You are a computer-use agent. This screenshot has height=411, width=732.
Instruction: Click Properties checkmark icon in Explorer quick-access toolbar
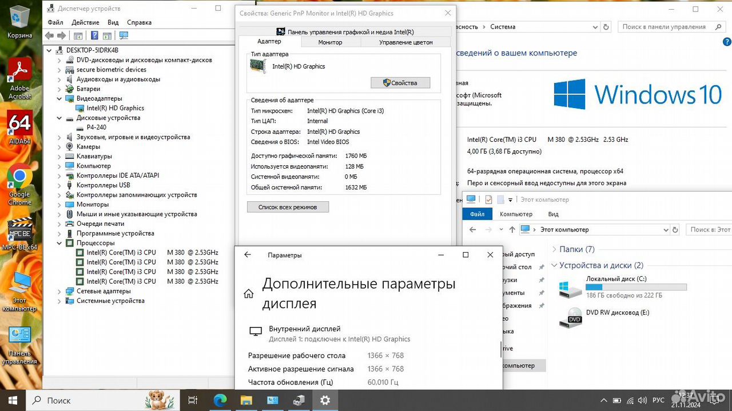(488, 199)
